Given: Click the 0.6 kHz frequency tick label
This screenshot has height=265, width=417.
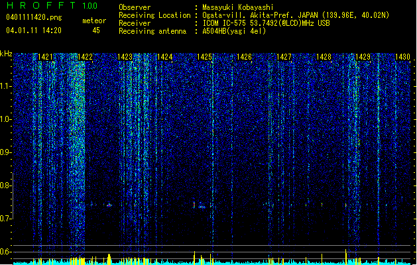Looking at the screenshot, I should (5, 252).
